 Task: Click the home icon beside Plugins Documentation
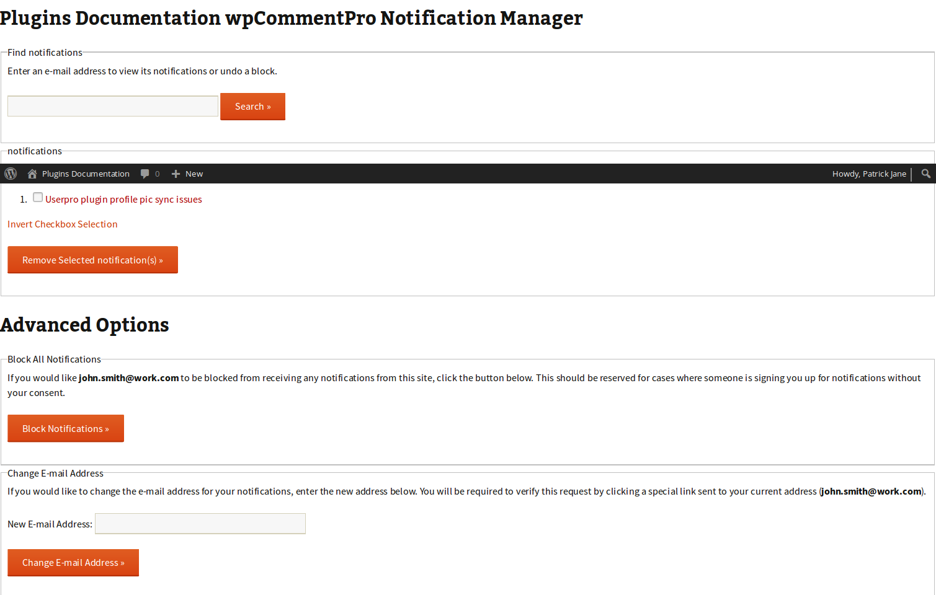click(x=32, y=174)
